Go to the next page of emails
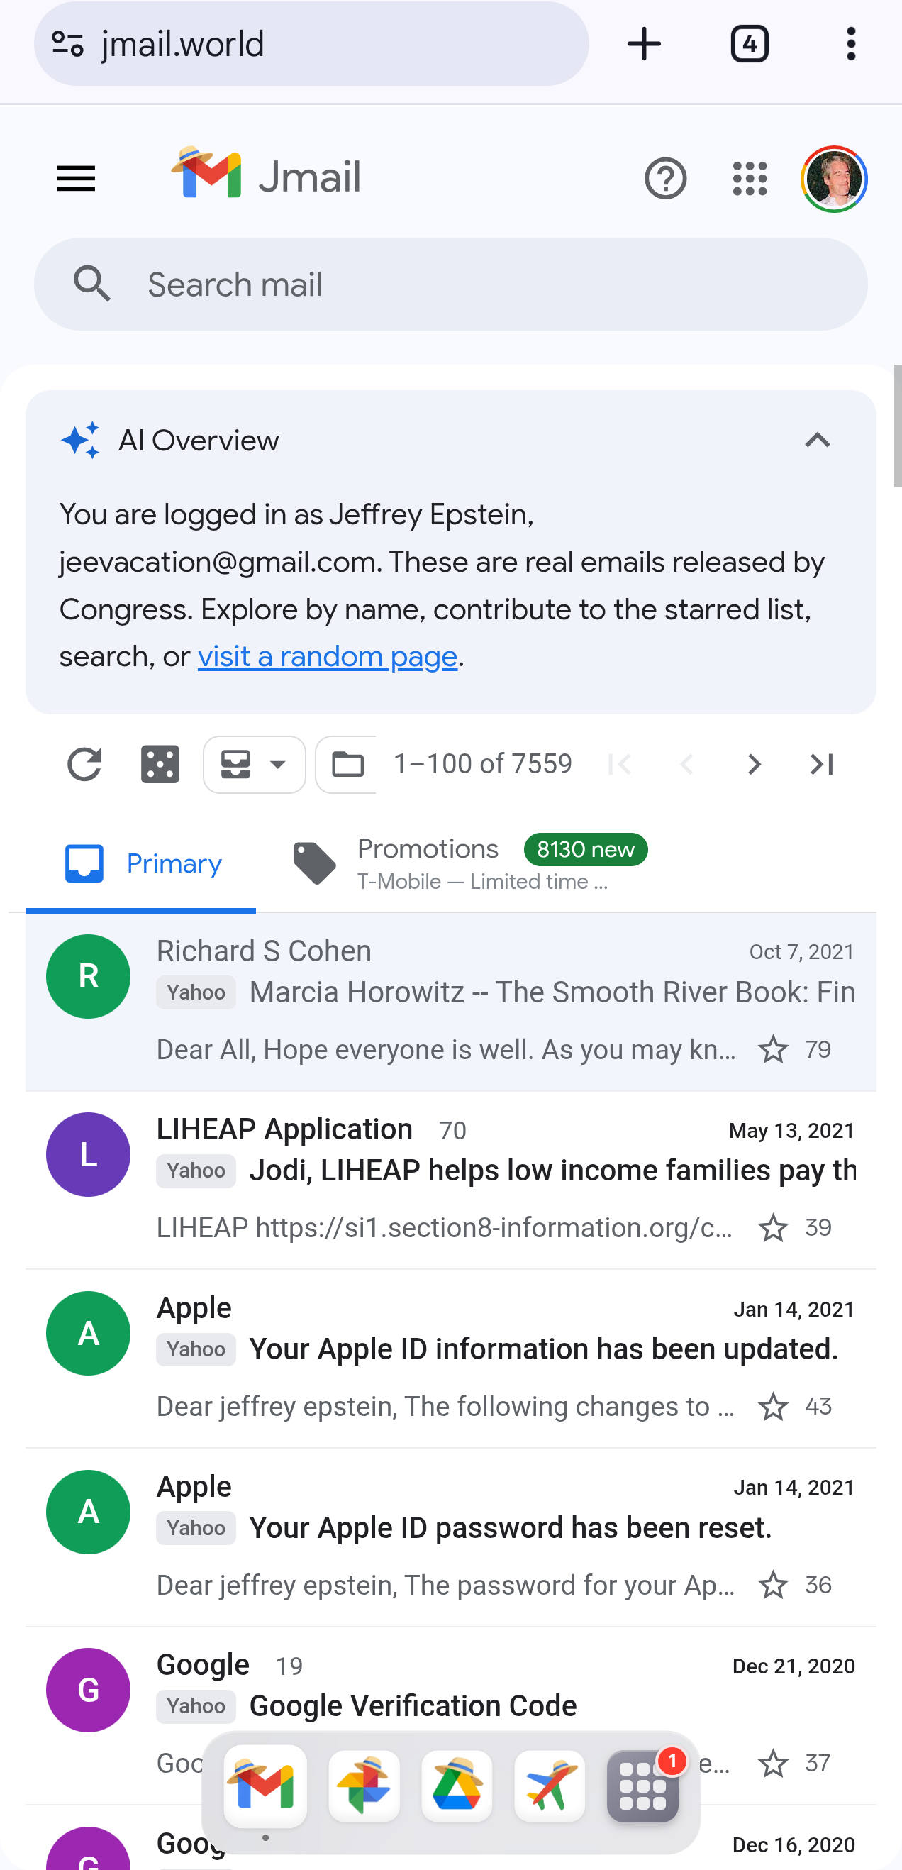The image size is (902, 1870). click(754, 765)
